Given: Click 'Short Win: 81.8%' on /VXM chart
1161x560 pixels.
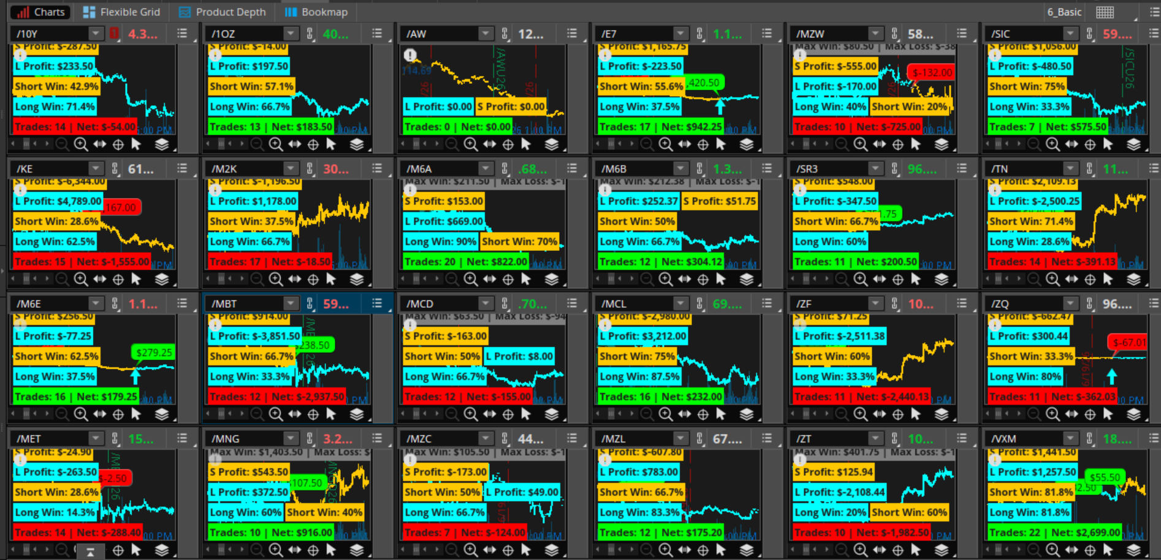Looking at the screenshot, I should (x=1031, y=492).
